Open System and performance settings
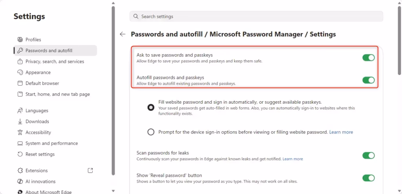Viewport: 402px width, 194px height. 51,143
